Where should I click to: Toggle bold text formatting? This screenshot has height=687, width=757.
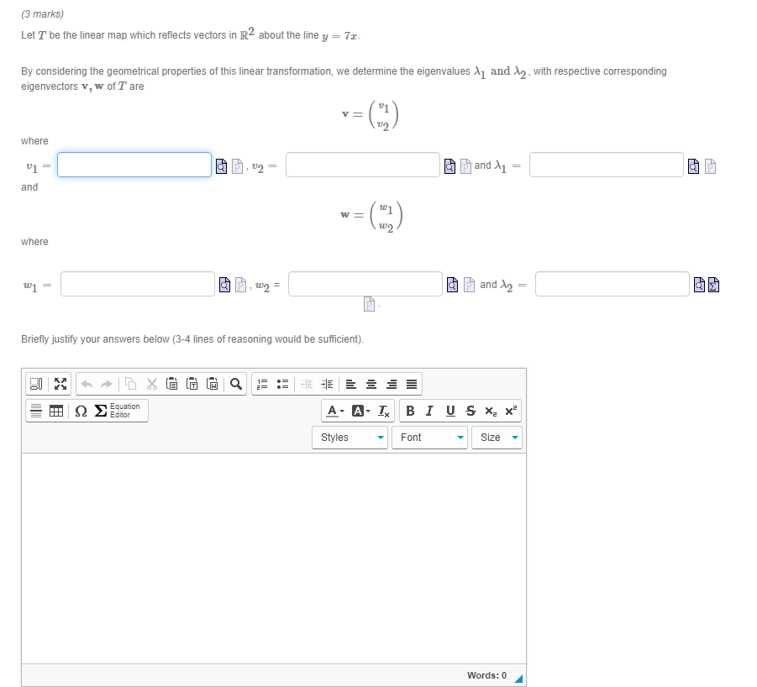(x=410, y=411)
